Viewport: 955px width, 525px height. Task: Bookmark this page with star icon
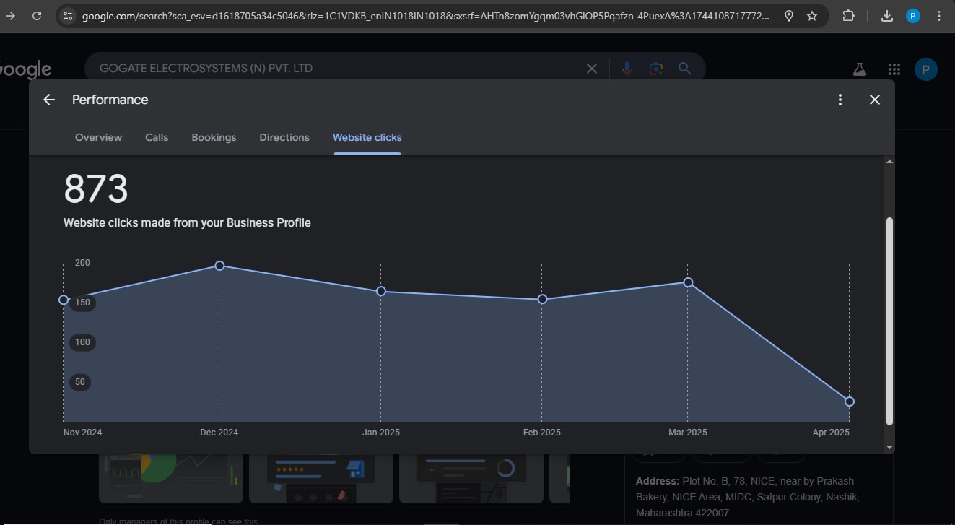(x=812, y=16)
